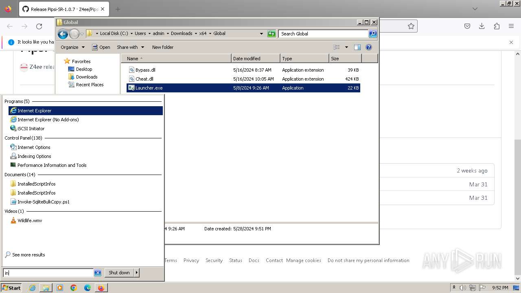Screen dimensions: 521x293
Task: Expand the address bar history dropdown
Action: tap(261, 34)
